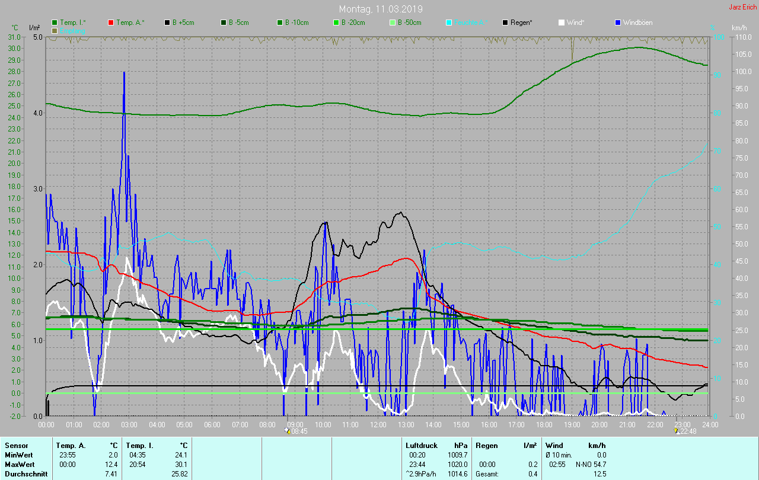The width and height of the screenshot is (759, 480).
Task: Click the Wind header in the stats table
Action: pos(554,445)
